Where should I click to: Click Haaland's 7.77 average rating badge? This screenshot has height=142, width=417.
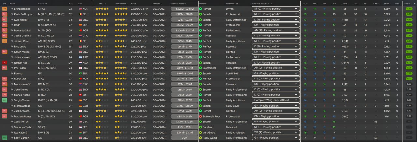coord(409,9)
